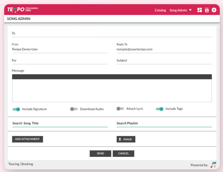Open the Song Admin menu
This screenshot has width=223, height=172.
[178, 10]
